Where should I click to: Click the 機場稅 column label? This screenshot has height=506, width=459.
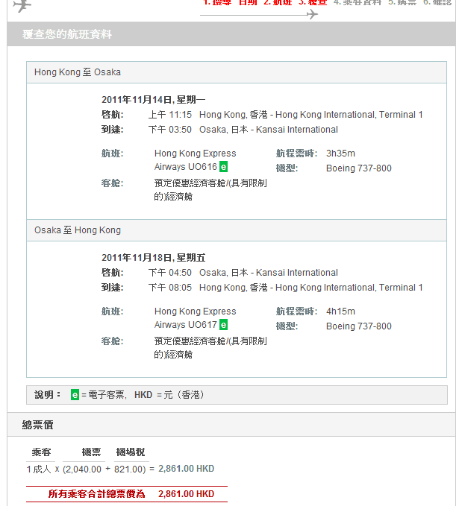click(x=131, y=452)
